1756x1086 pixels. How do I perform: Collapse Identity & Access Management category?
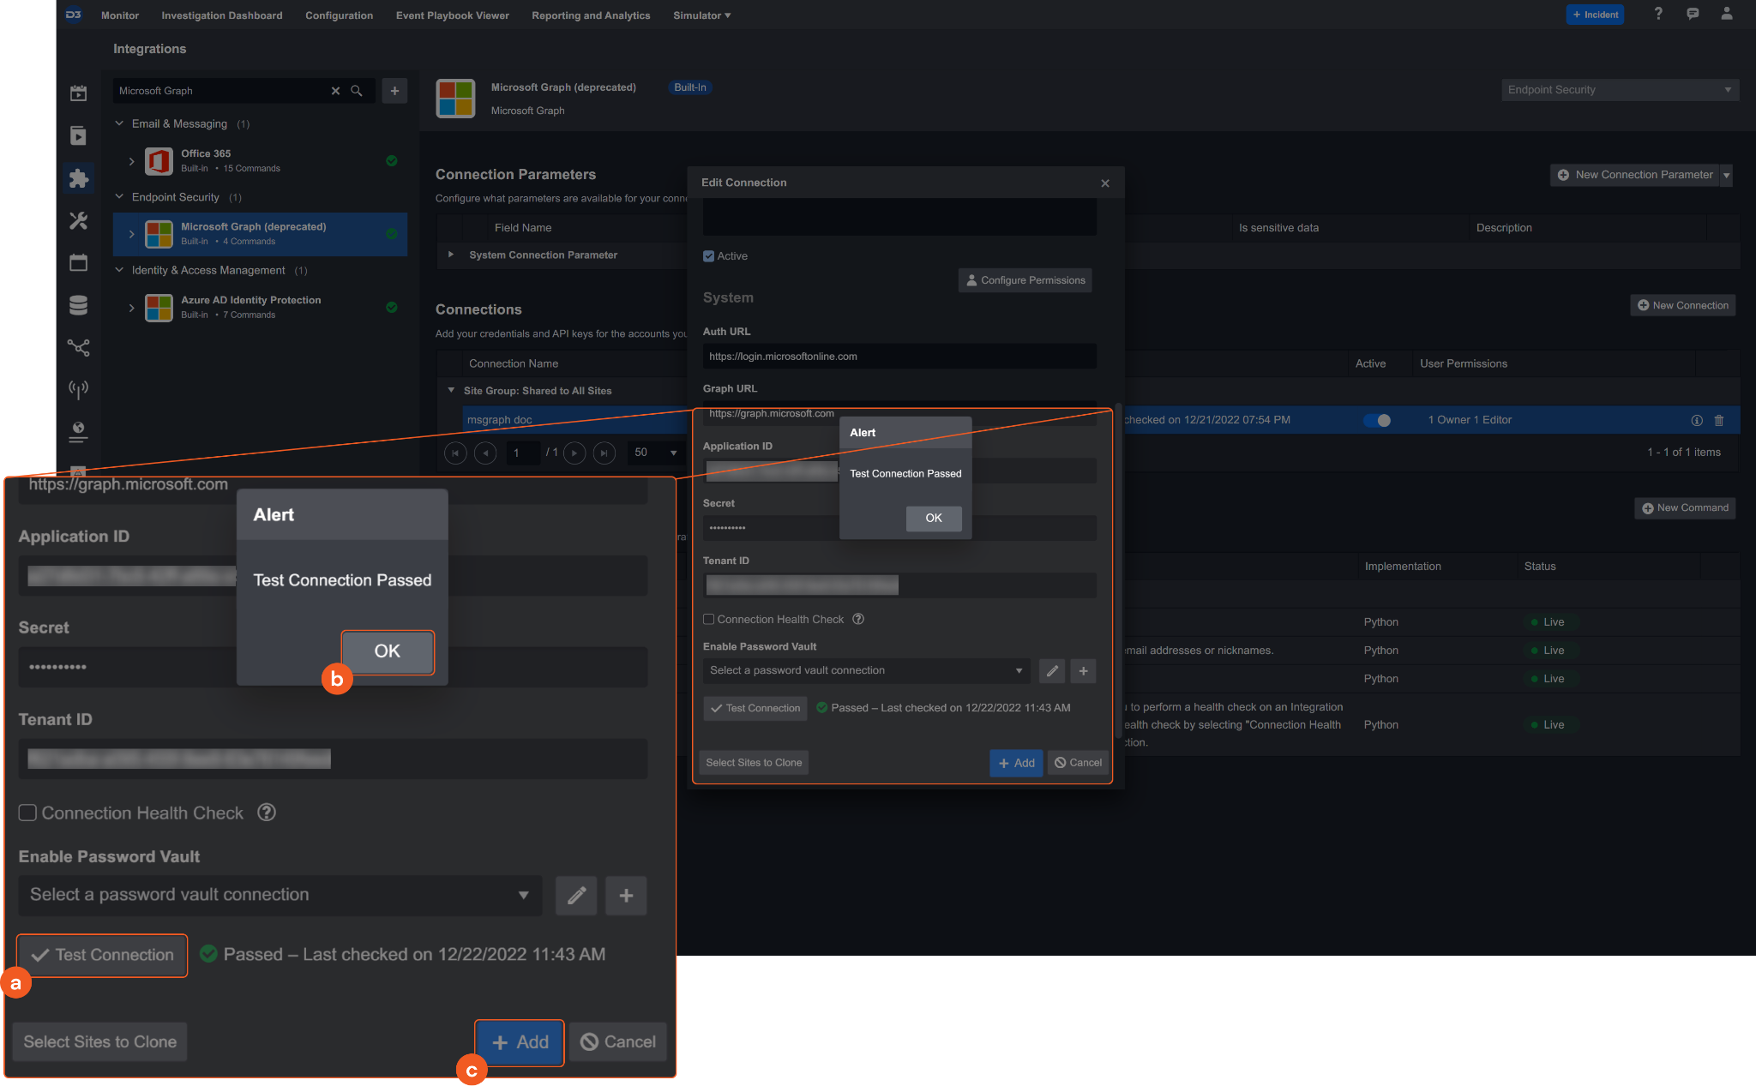pyautogui.click(x=119, y=270)
